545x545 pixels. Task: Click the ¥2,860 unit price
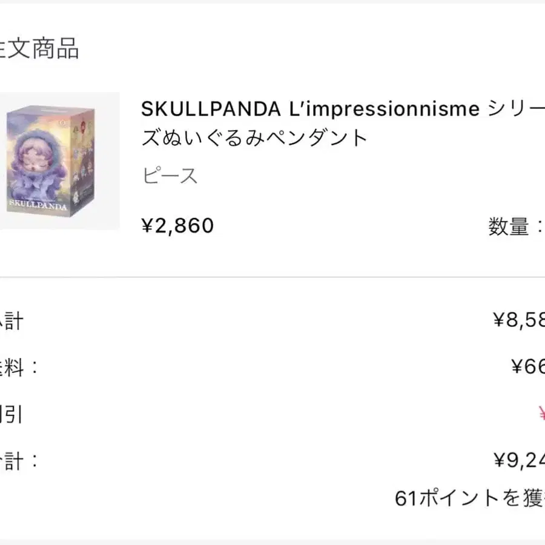177,226
